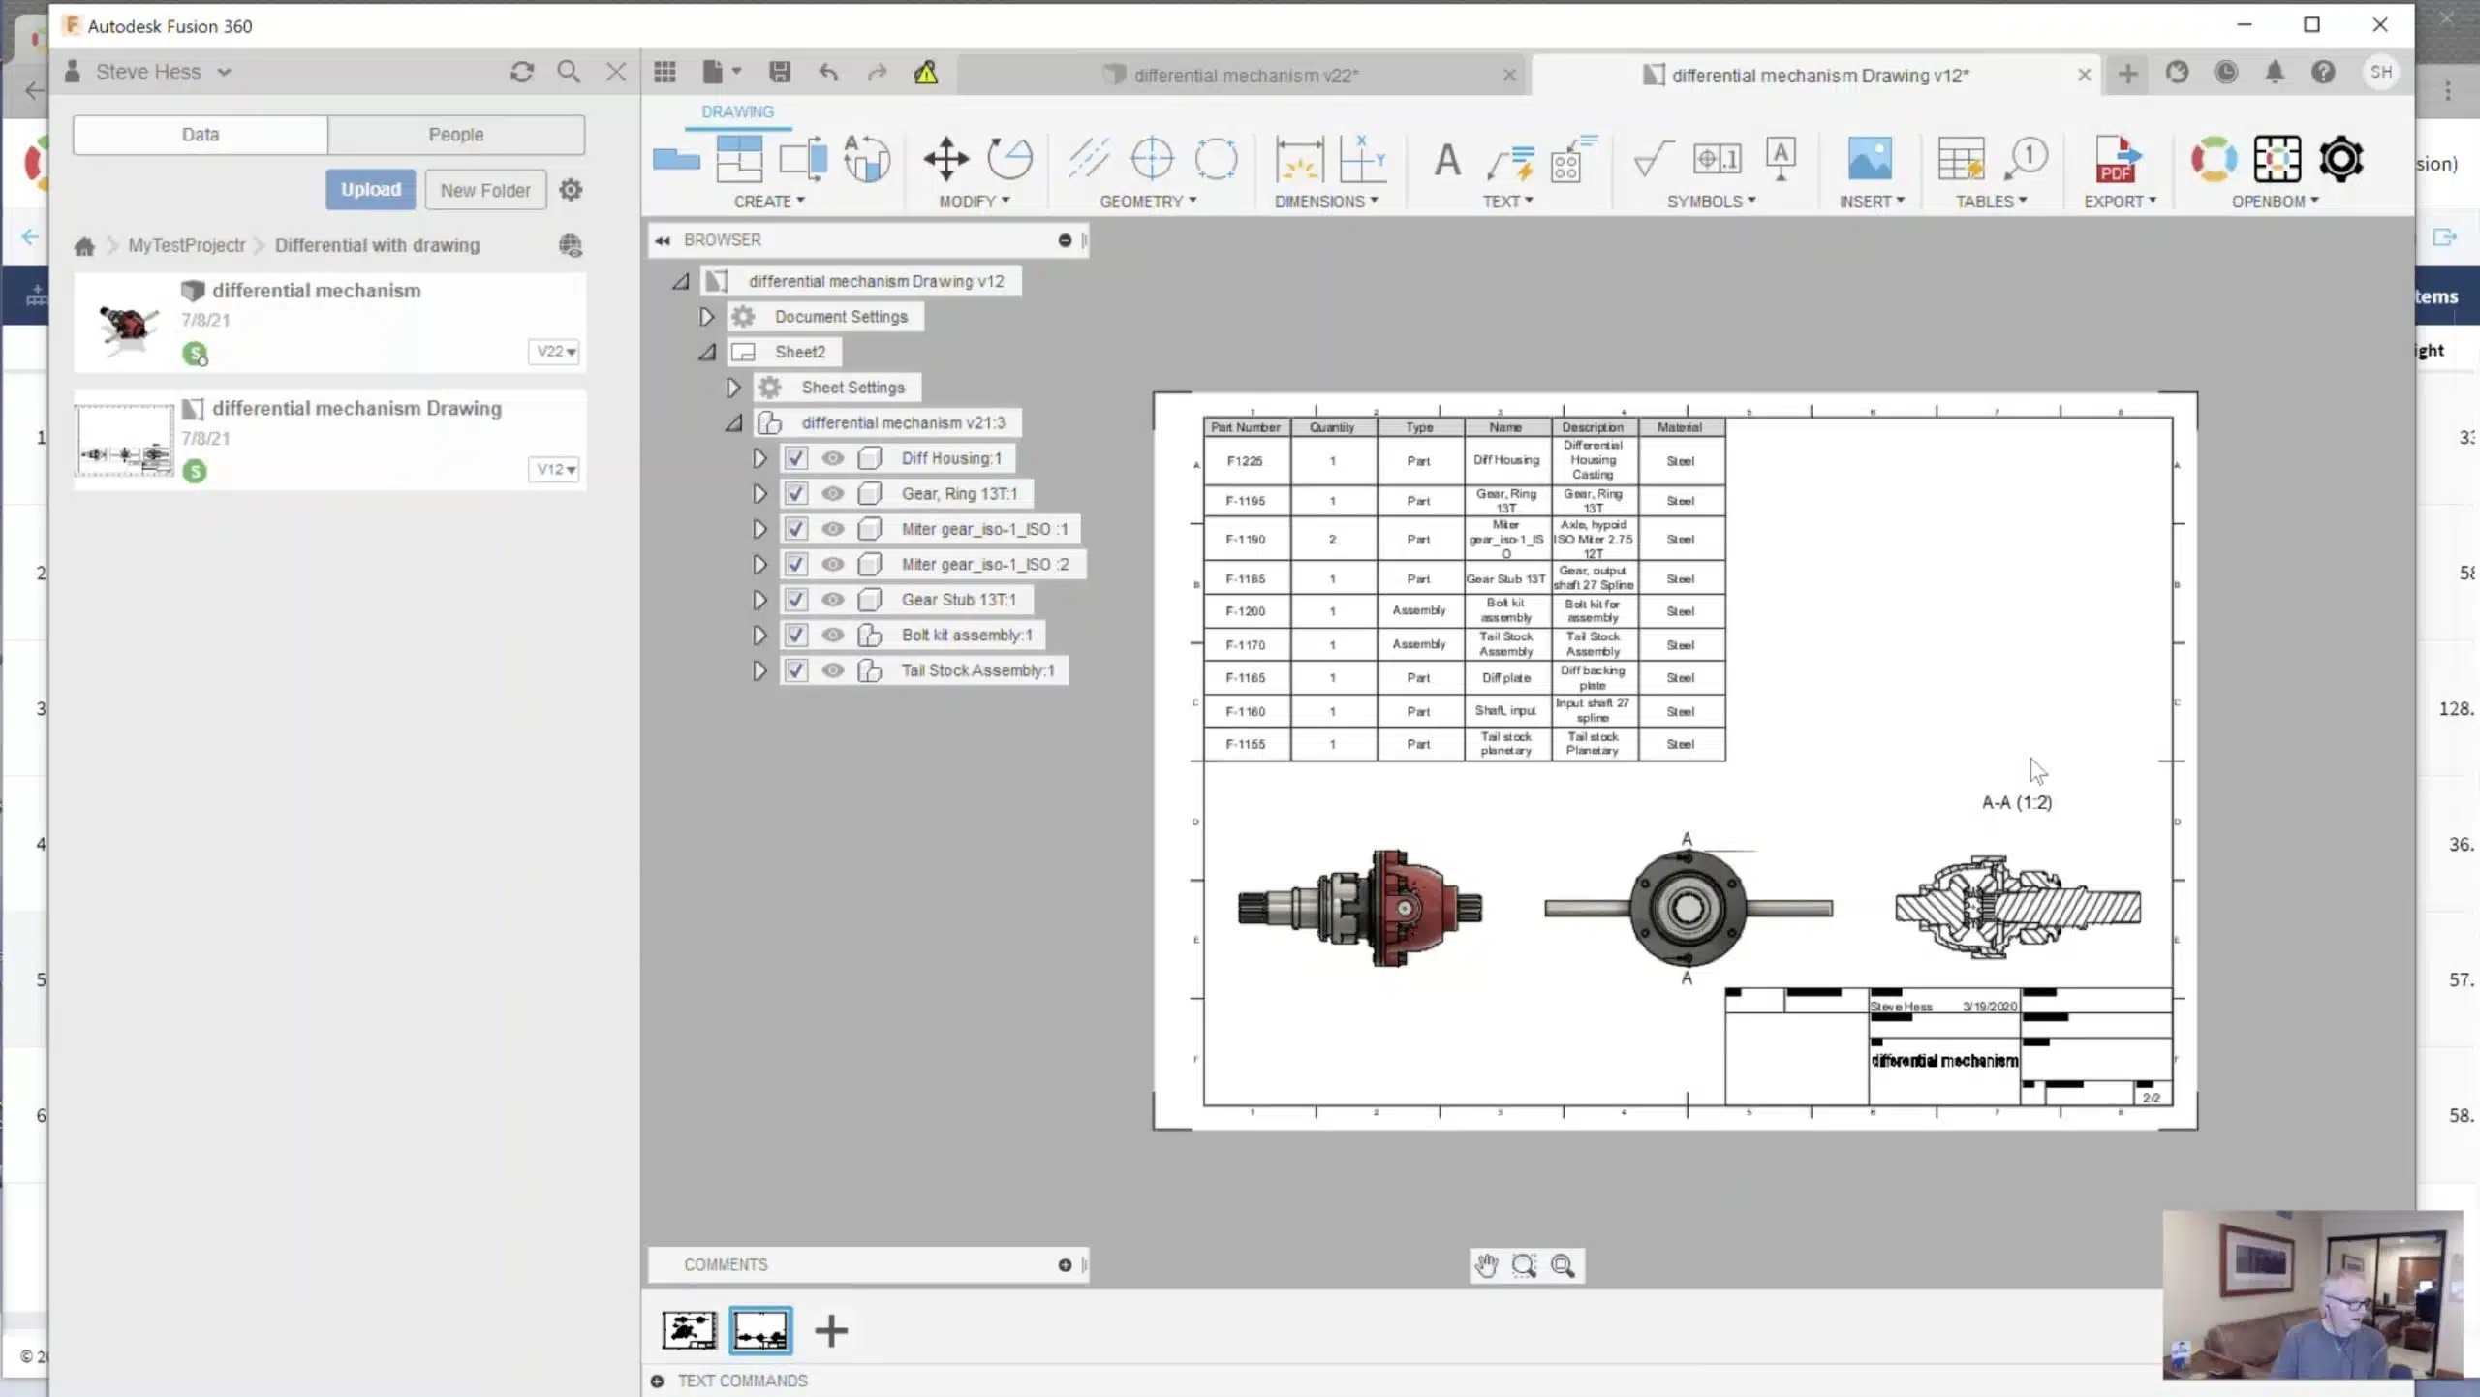
Task: Open the OpenBOM settings gear button
Action: 2340,159
